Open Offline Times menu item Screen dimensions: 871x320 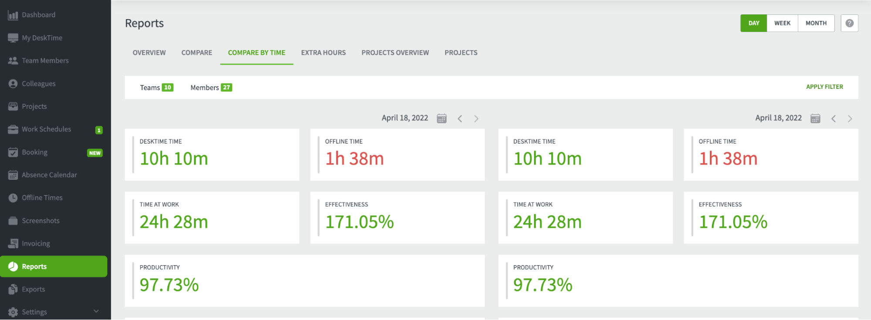click(42, 198)
